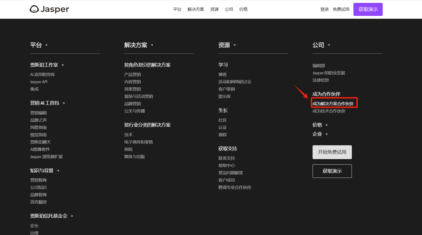
Task: Open the 公司知识 link
Action: 38,188
